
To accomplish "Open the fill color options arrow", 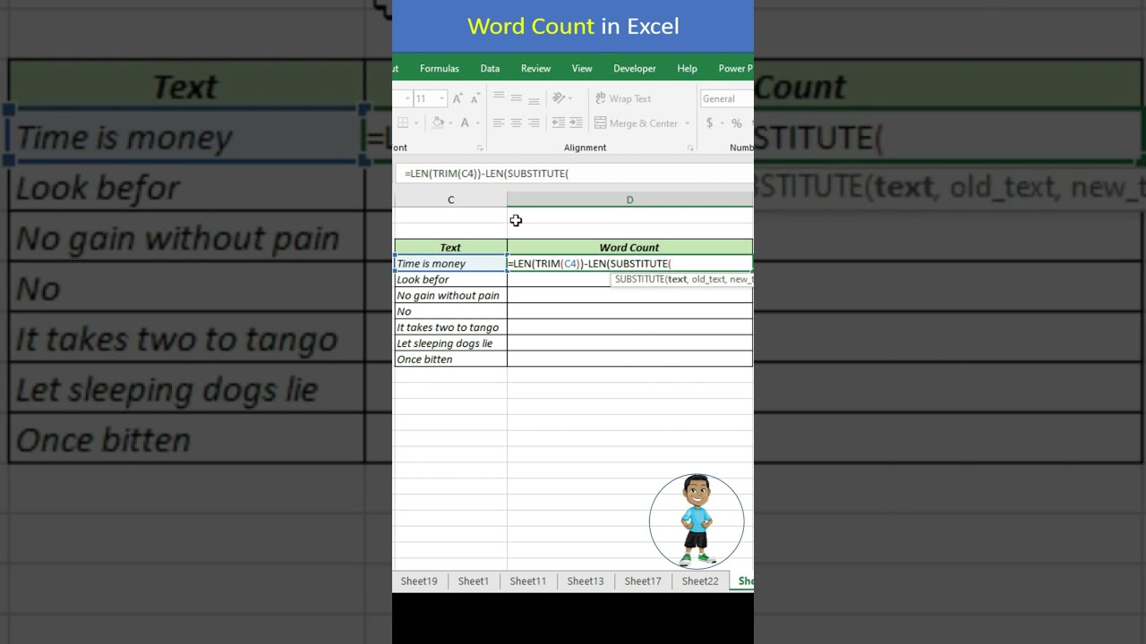I will tap(450, 123).
